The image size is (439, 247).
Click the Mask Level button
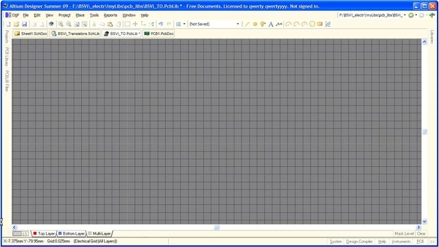404,233
